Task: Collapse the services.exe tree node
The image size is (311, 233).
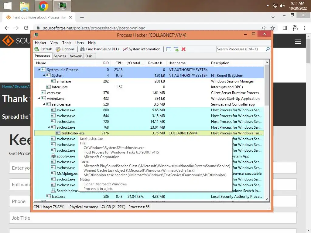Action: coord(44,104)
